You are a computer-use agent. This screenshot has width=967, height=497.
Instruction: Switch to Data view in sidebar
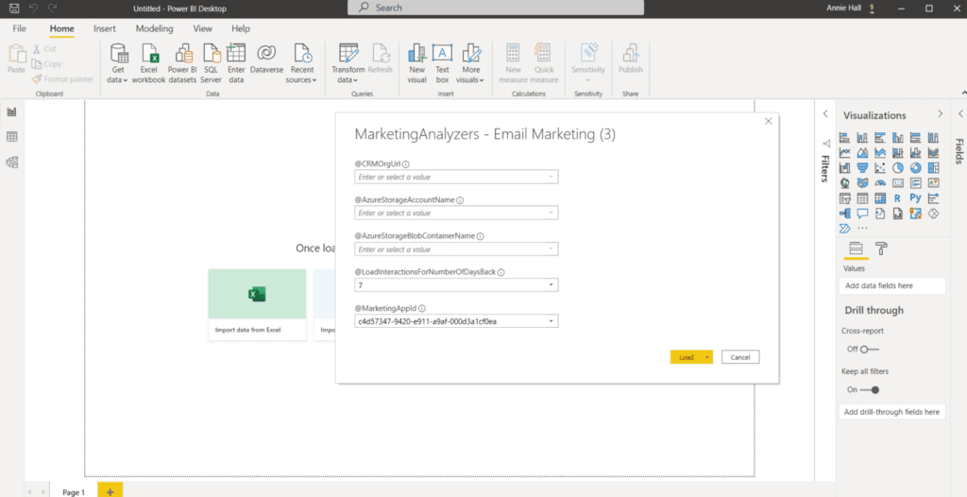coord(11,137)
